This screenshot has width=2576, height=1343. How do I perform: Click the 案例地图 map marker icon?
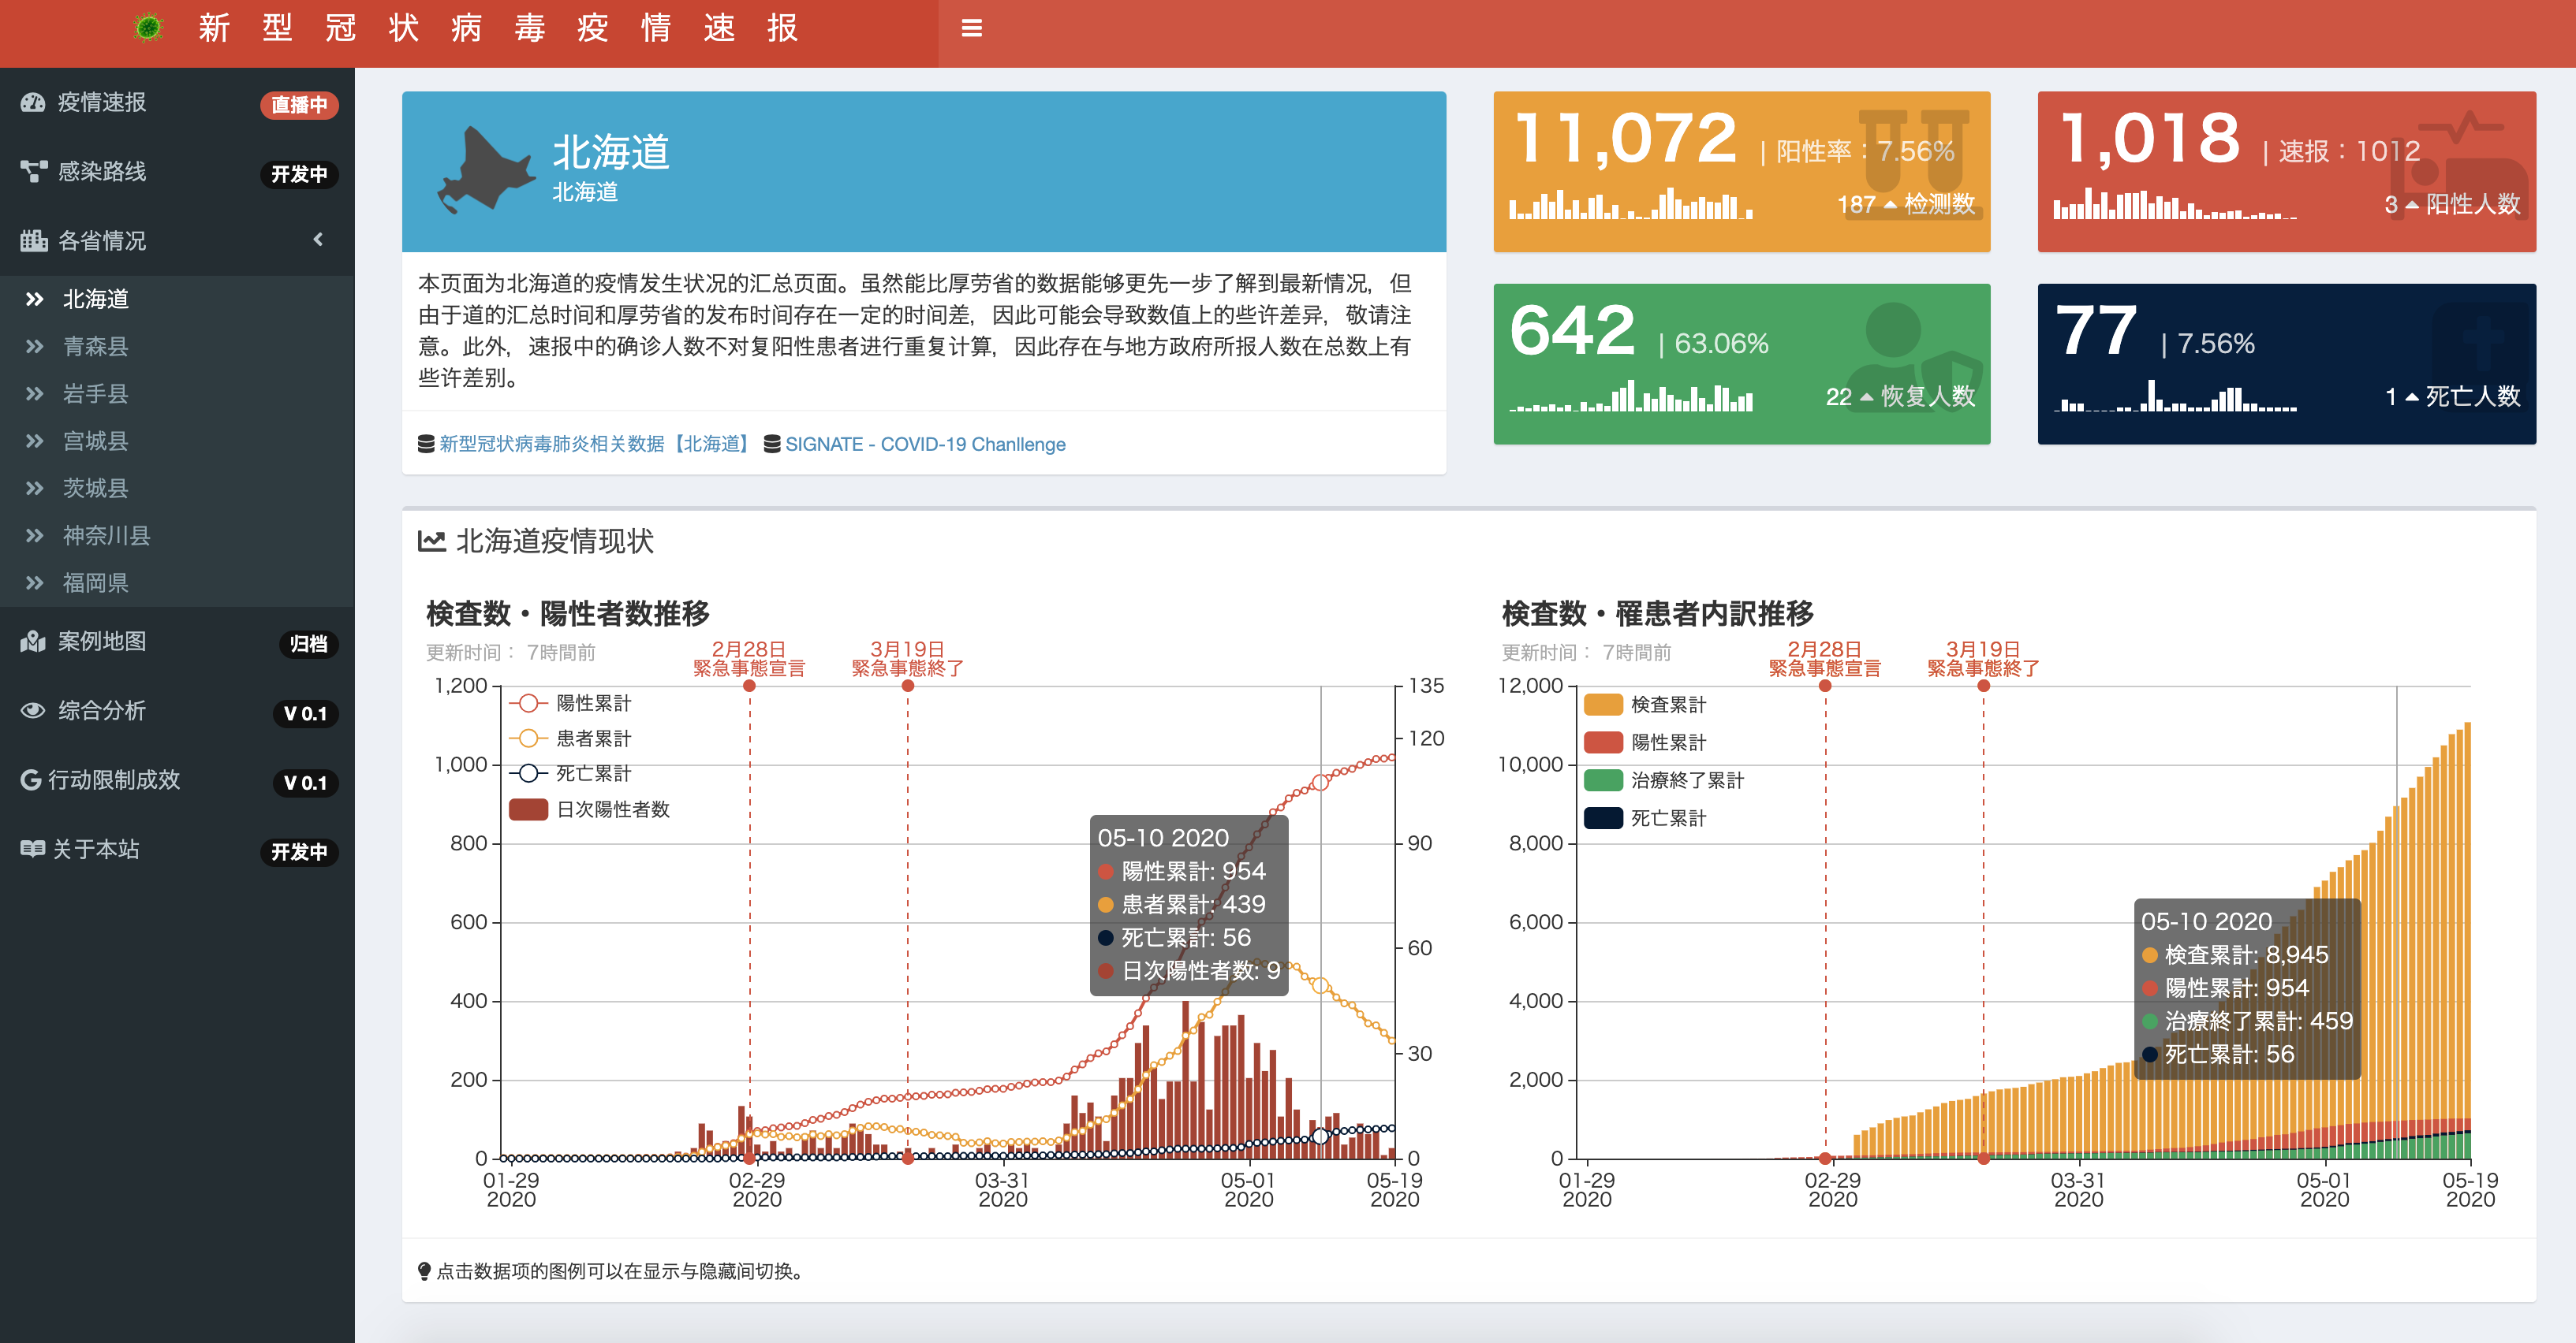[x=33, y=642]
